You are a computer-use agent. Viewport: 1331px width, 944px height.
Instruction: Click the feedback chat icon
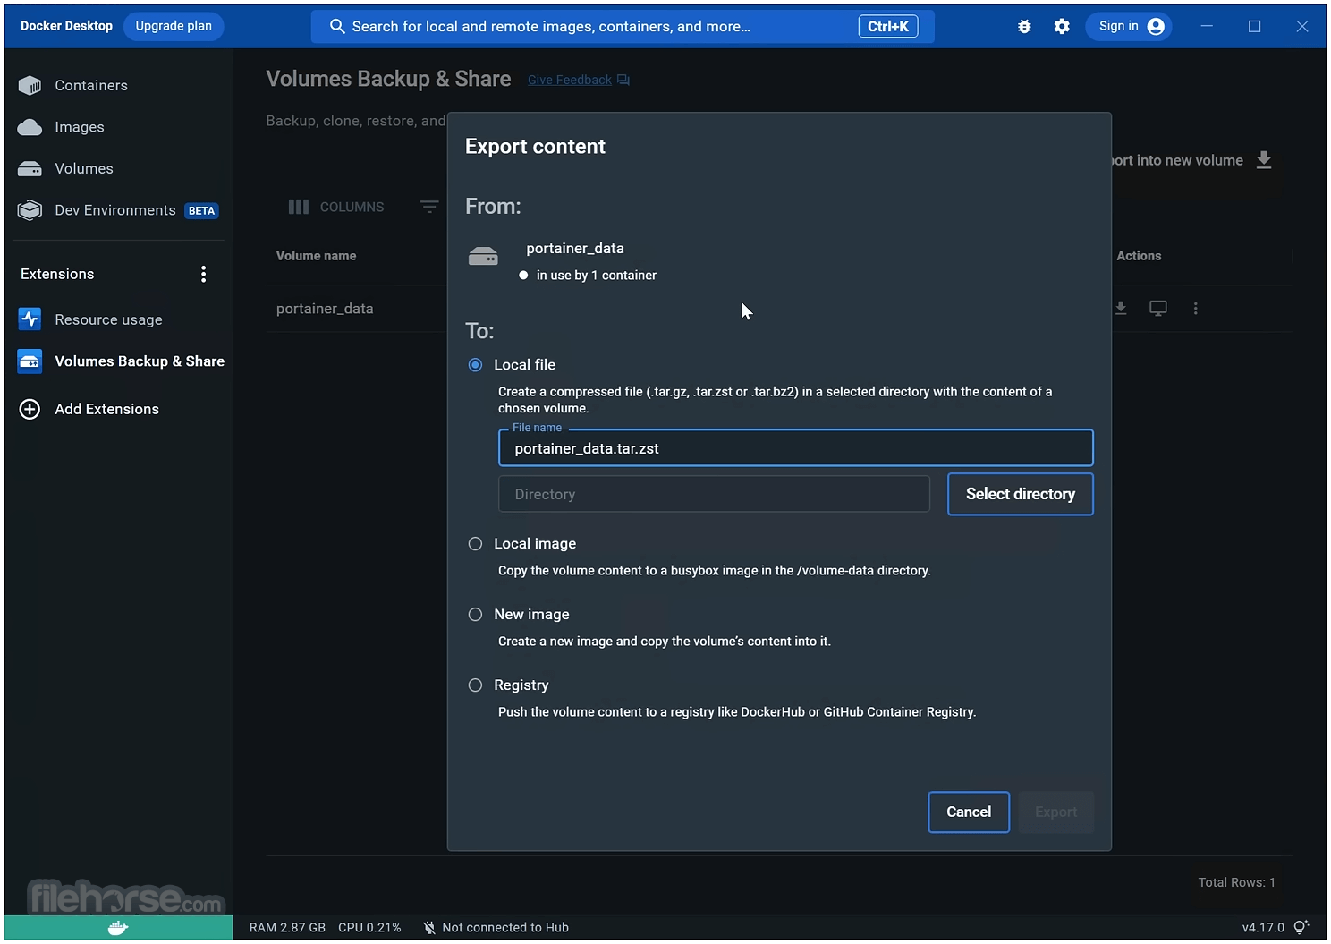point(623,80)
